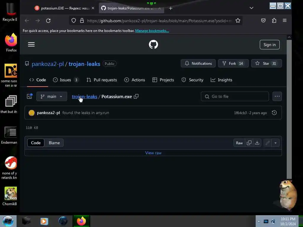This screenshot has height=227, width=303.
Task: Open media player taskbar icon
Action: point(44,221)
